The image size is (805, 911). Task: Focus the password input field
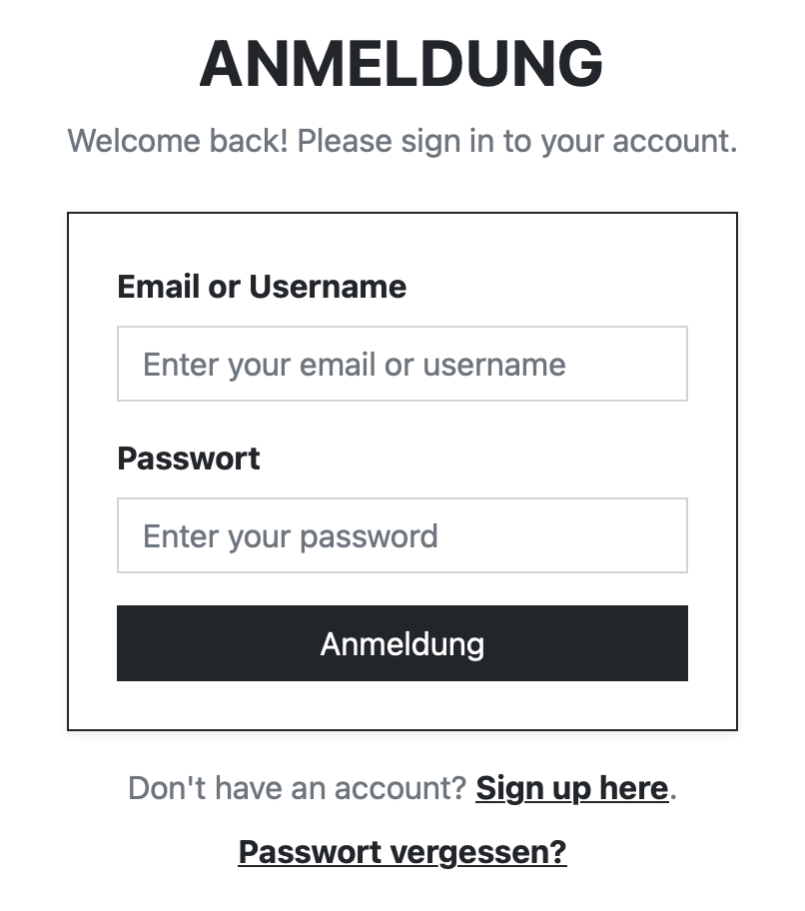click(402, 535)
